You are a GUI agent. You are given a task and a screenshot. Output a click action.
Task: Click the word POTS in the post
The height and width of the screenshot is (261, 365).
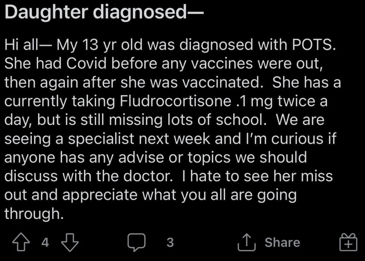[314, 45]
